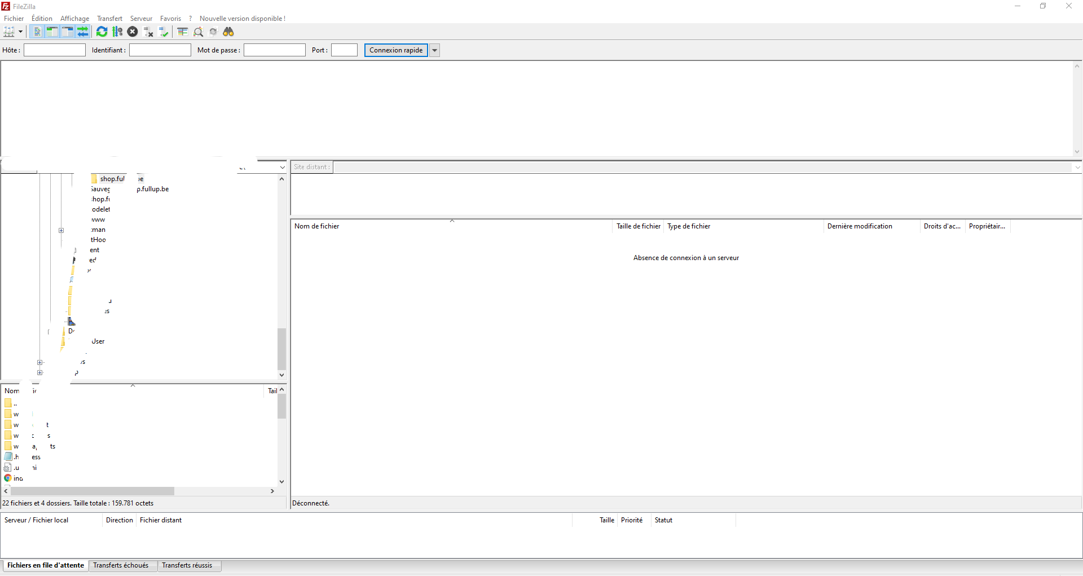The image size is (1083, 576).
Task: Click the local tree vertical scrollbar thumb
Action: coord(282,349)
